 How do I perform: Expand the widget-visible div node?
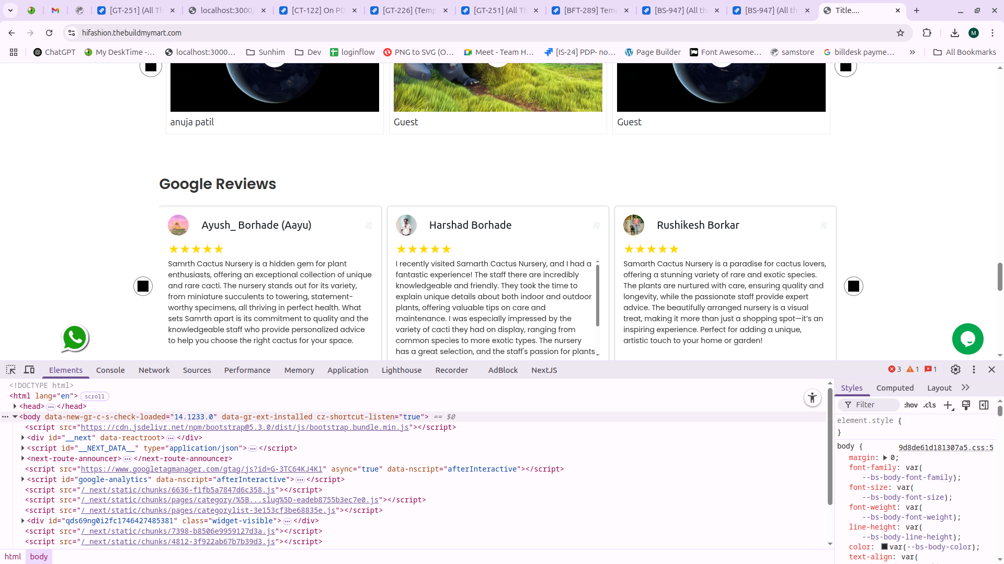23,521
